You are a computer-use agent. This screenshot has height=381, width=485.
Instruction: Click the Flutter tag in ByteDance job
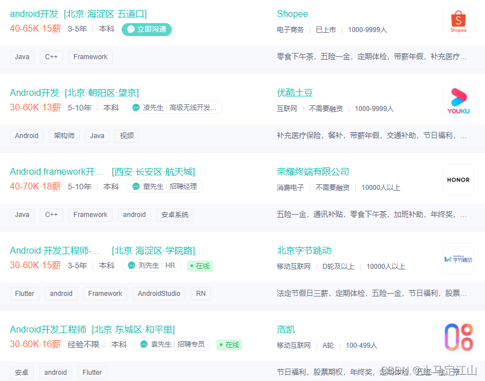[24, 294]
